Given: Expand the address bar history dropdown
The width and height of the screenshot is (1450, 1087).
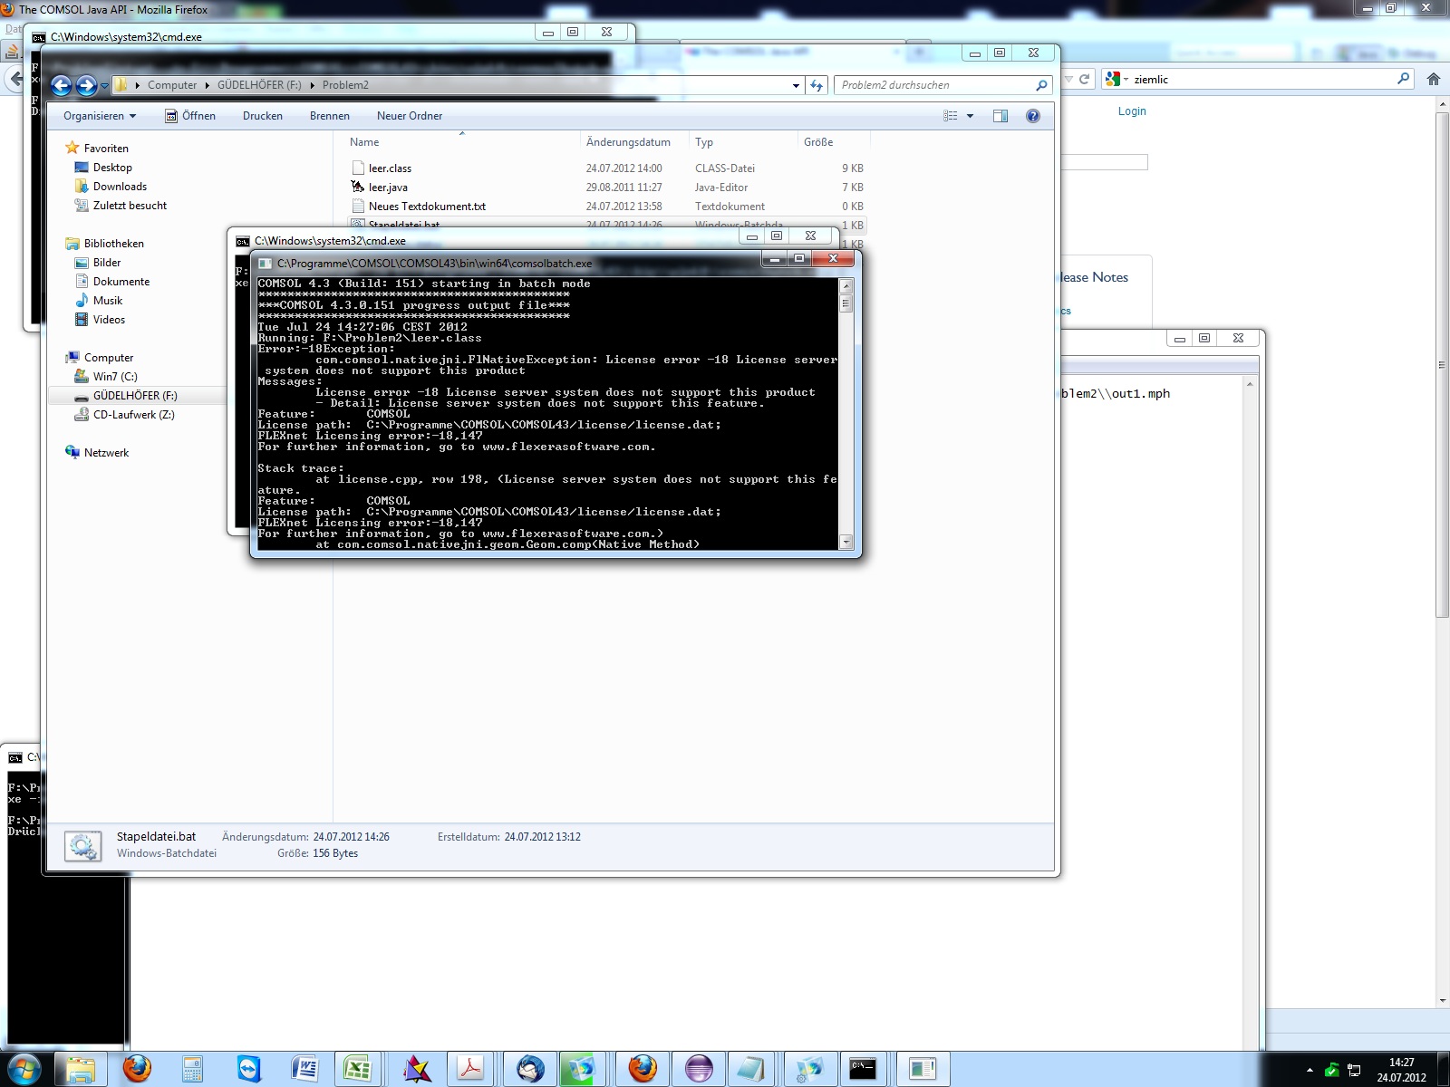Looking at the screenshot, I should pos(796,85).
